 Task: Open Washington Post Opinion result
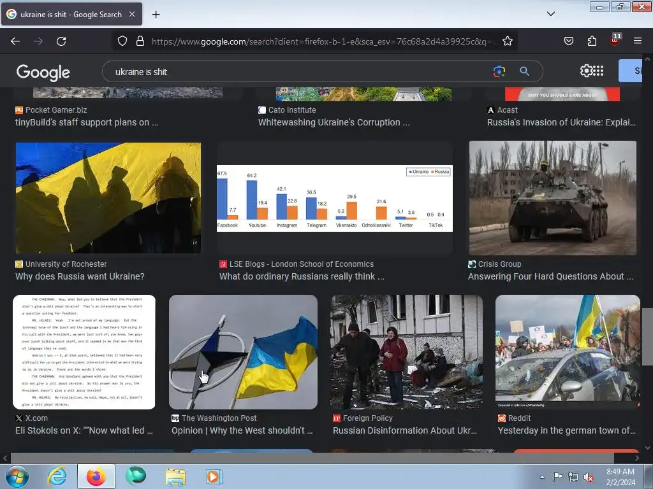point(242,430)
